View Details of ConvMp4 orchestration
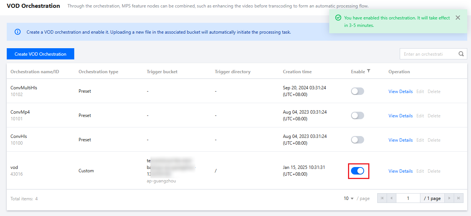 pos(400,116)
